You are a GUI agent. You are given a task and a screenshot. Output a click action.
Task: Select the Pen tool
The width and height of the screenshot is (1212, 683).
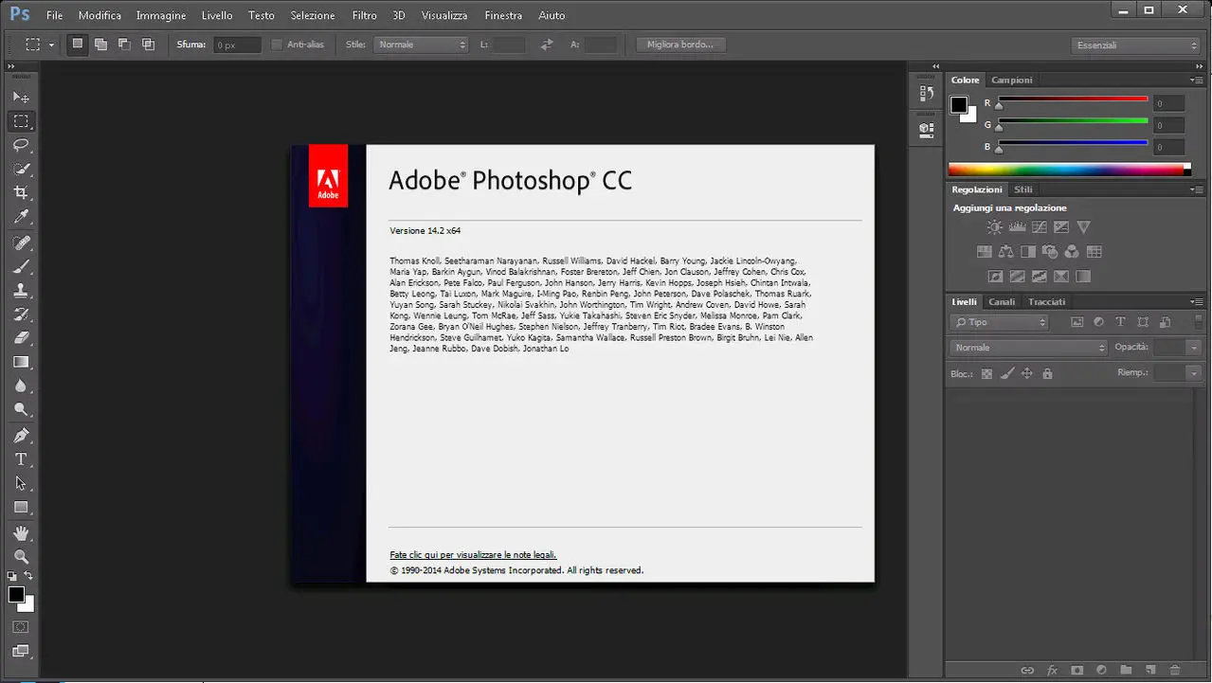(21, 436)
